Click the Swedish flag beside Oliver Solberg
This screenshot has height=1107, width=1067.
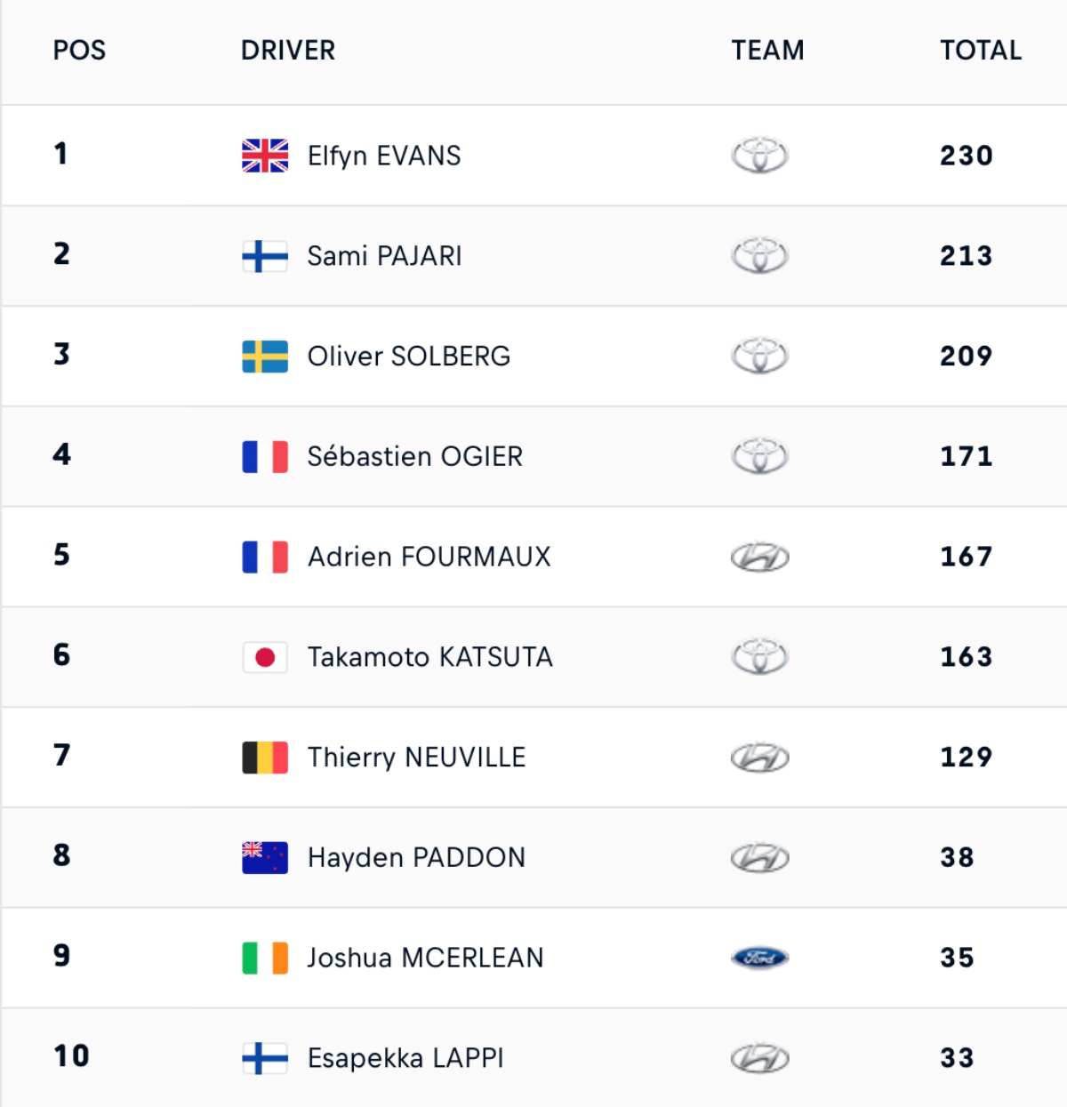[265, 357]
